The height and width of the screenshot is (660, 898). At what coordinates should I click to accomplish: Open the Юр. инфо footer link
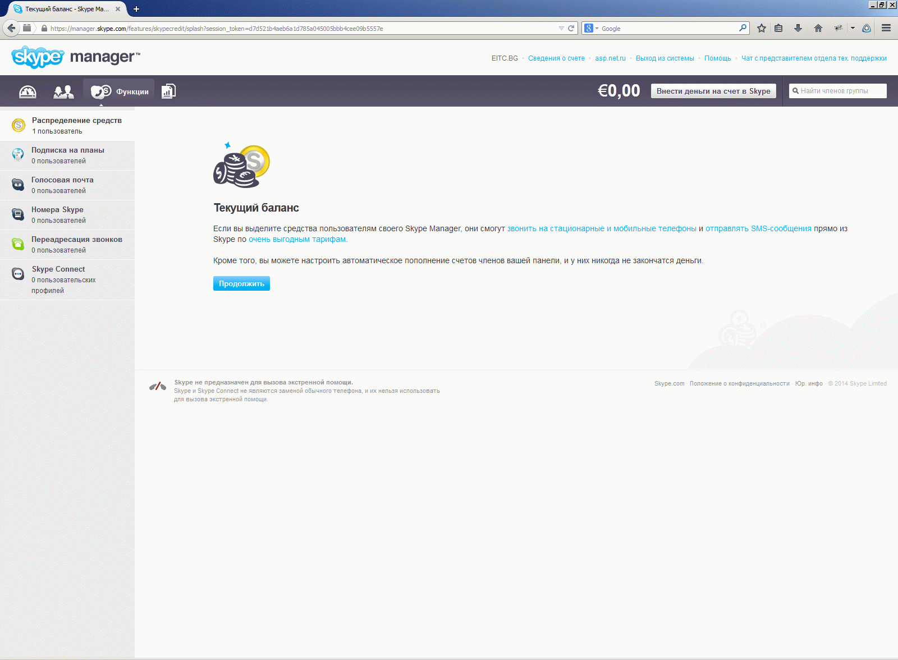809,384
